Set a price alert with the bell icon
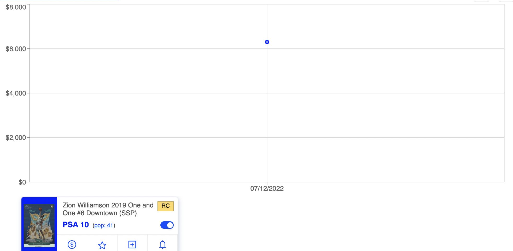This screenshot has width=513, height=251. pyautogui.click(x=162, y=244)
